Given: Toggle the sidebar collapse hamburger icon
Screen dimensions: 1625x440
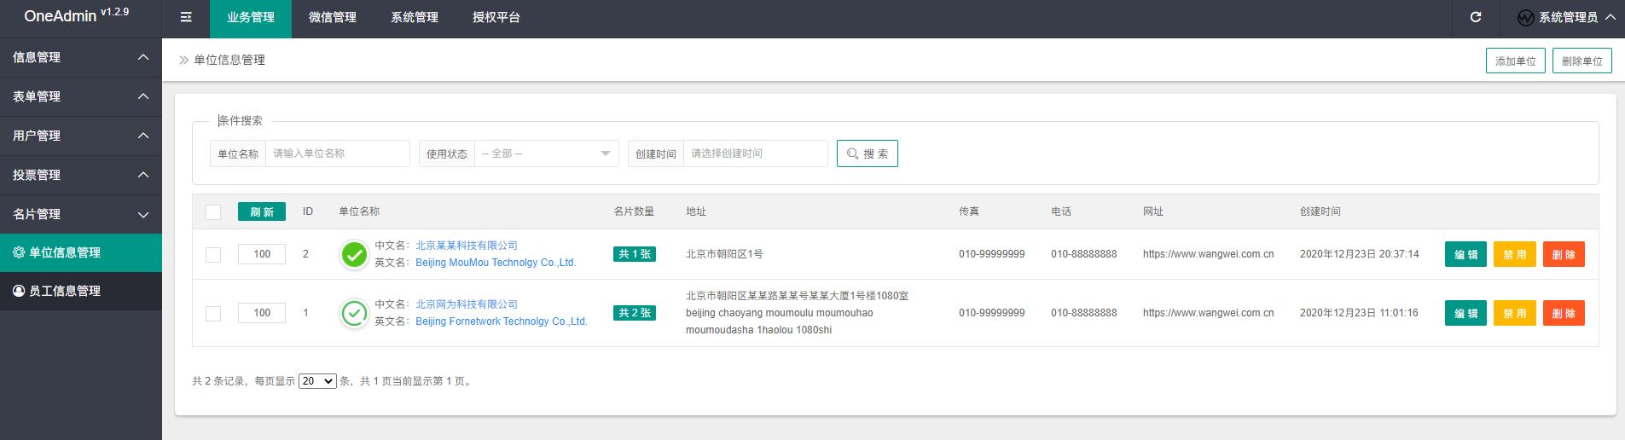Looking at the screenshot, I should tap(186, 17).
